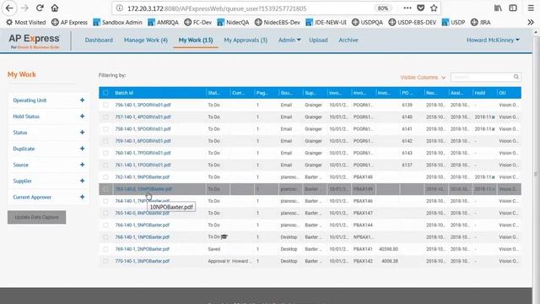
Task: Open the Archive tab
Action: 348,40
